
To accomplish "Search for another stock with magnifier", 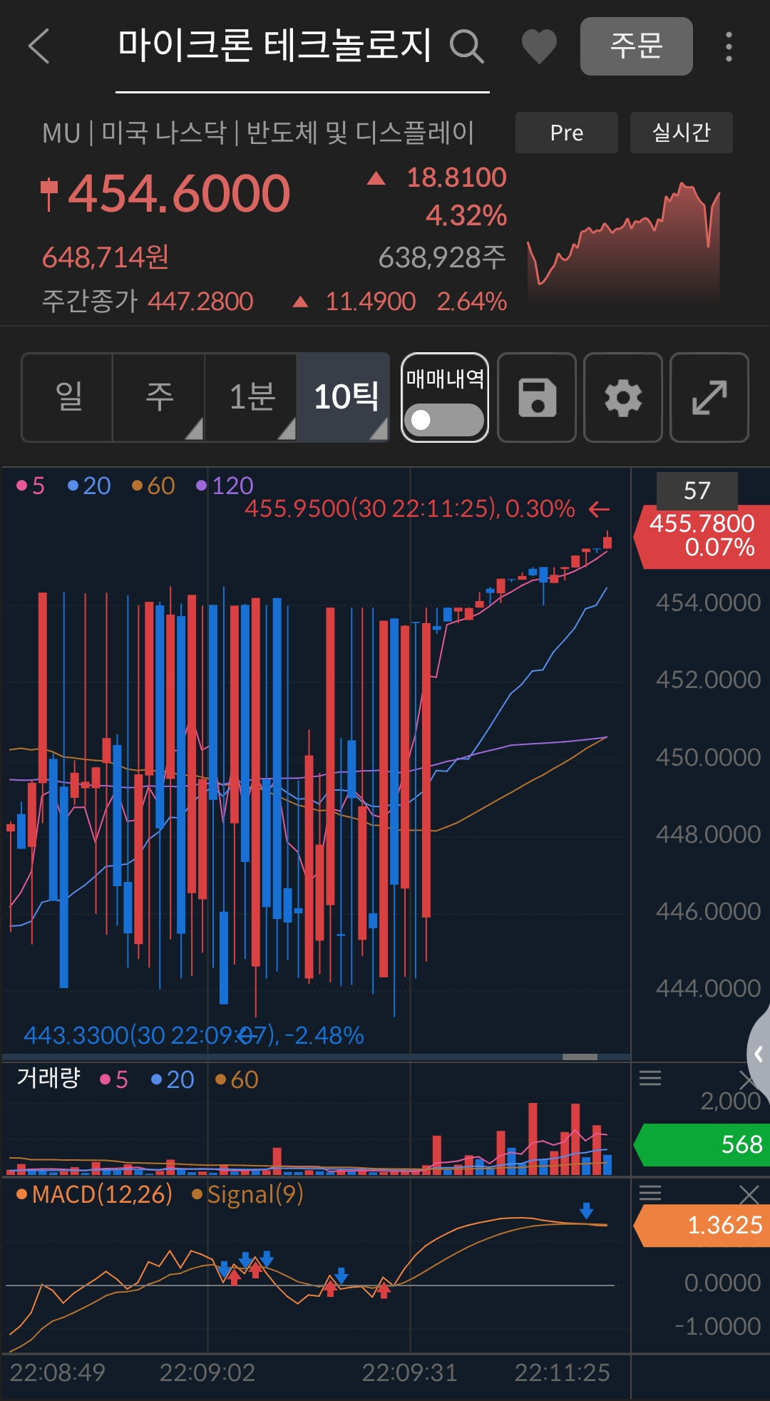I will click(x=467, y=46).
